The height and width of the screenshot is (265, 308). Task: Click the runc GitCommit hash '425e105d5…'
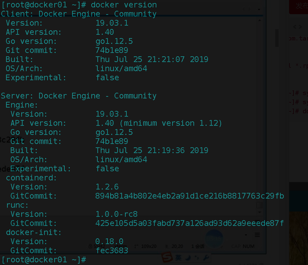[x=190, y=223]
